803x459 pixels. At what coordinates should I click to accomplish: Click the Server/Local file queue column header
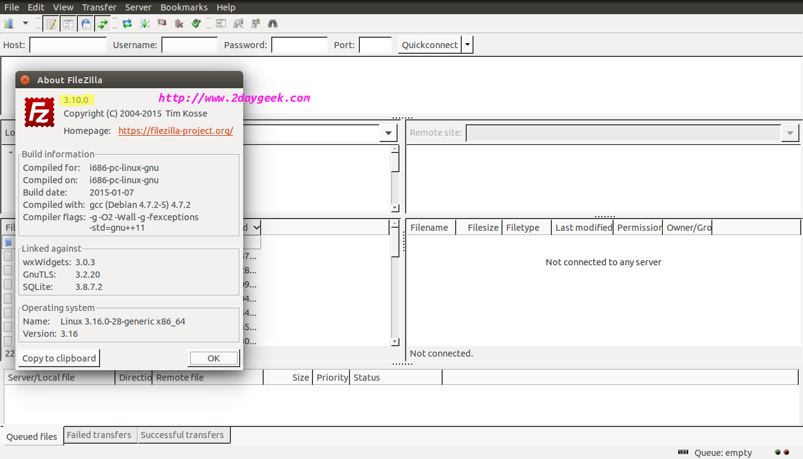60,378
